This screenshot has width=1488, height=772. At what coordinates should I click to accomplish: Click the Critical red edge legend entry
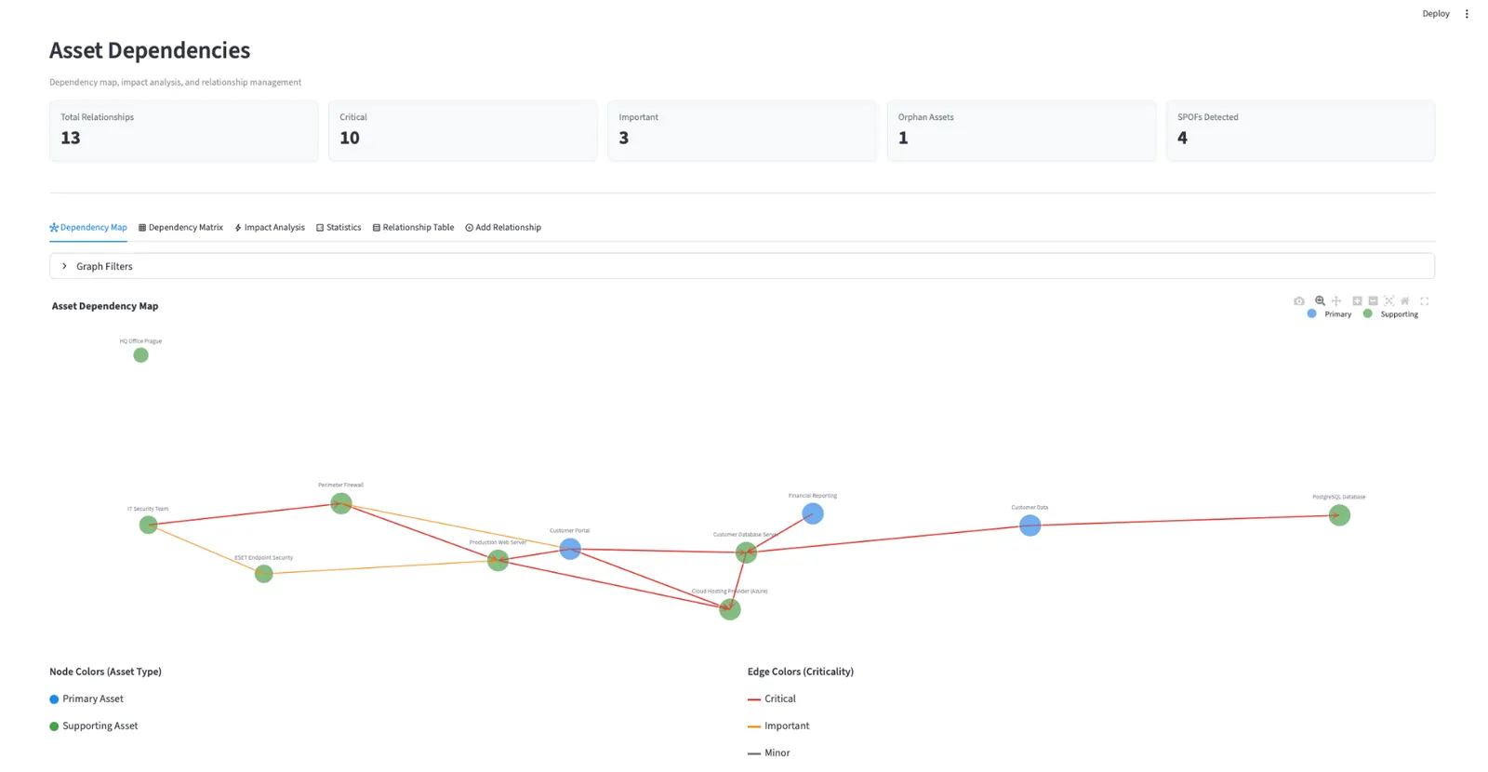click(x=772, y=699)
